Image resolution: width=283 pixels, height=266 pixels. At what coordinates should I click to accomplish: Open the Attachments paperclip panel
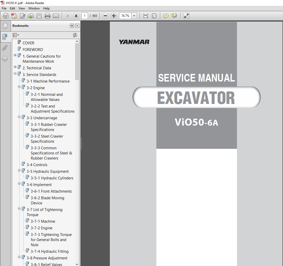5,48
